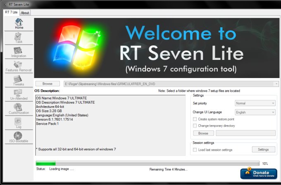Open the Change UI Language dropdown

coord(255,112)
